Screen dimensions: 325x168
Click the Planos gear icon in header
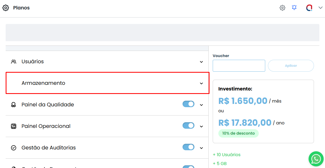(x=6, y=8)
